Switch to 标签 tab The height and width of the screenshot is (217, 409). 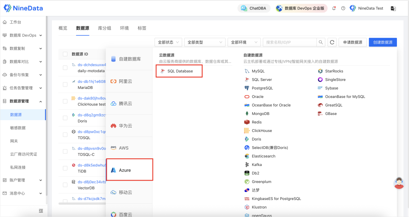click(x=142, y=28)
